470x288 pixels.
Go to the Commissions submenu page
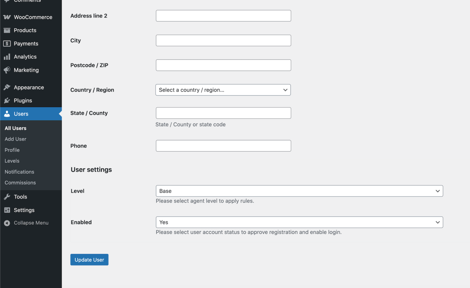point(20,183)
